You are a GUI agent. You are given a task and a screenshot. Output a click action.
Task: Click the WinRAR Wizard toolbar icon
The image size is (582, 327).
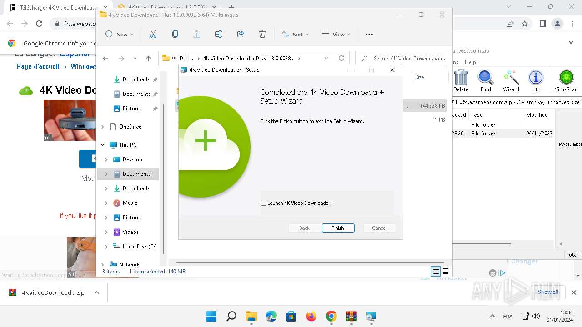[x=511, y=81]
